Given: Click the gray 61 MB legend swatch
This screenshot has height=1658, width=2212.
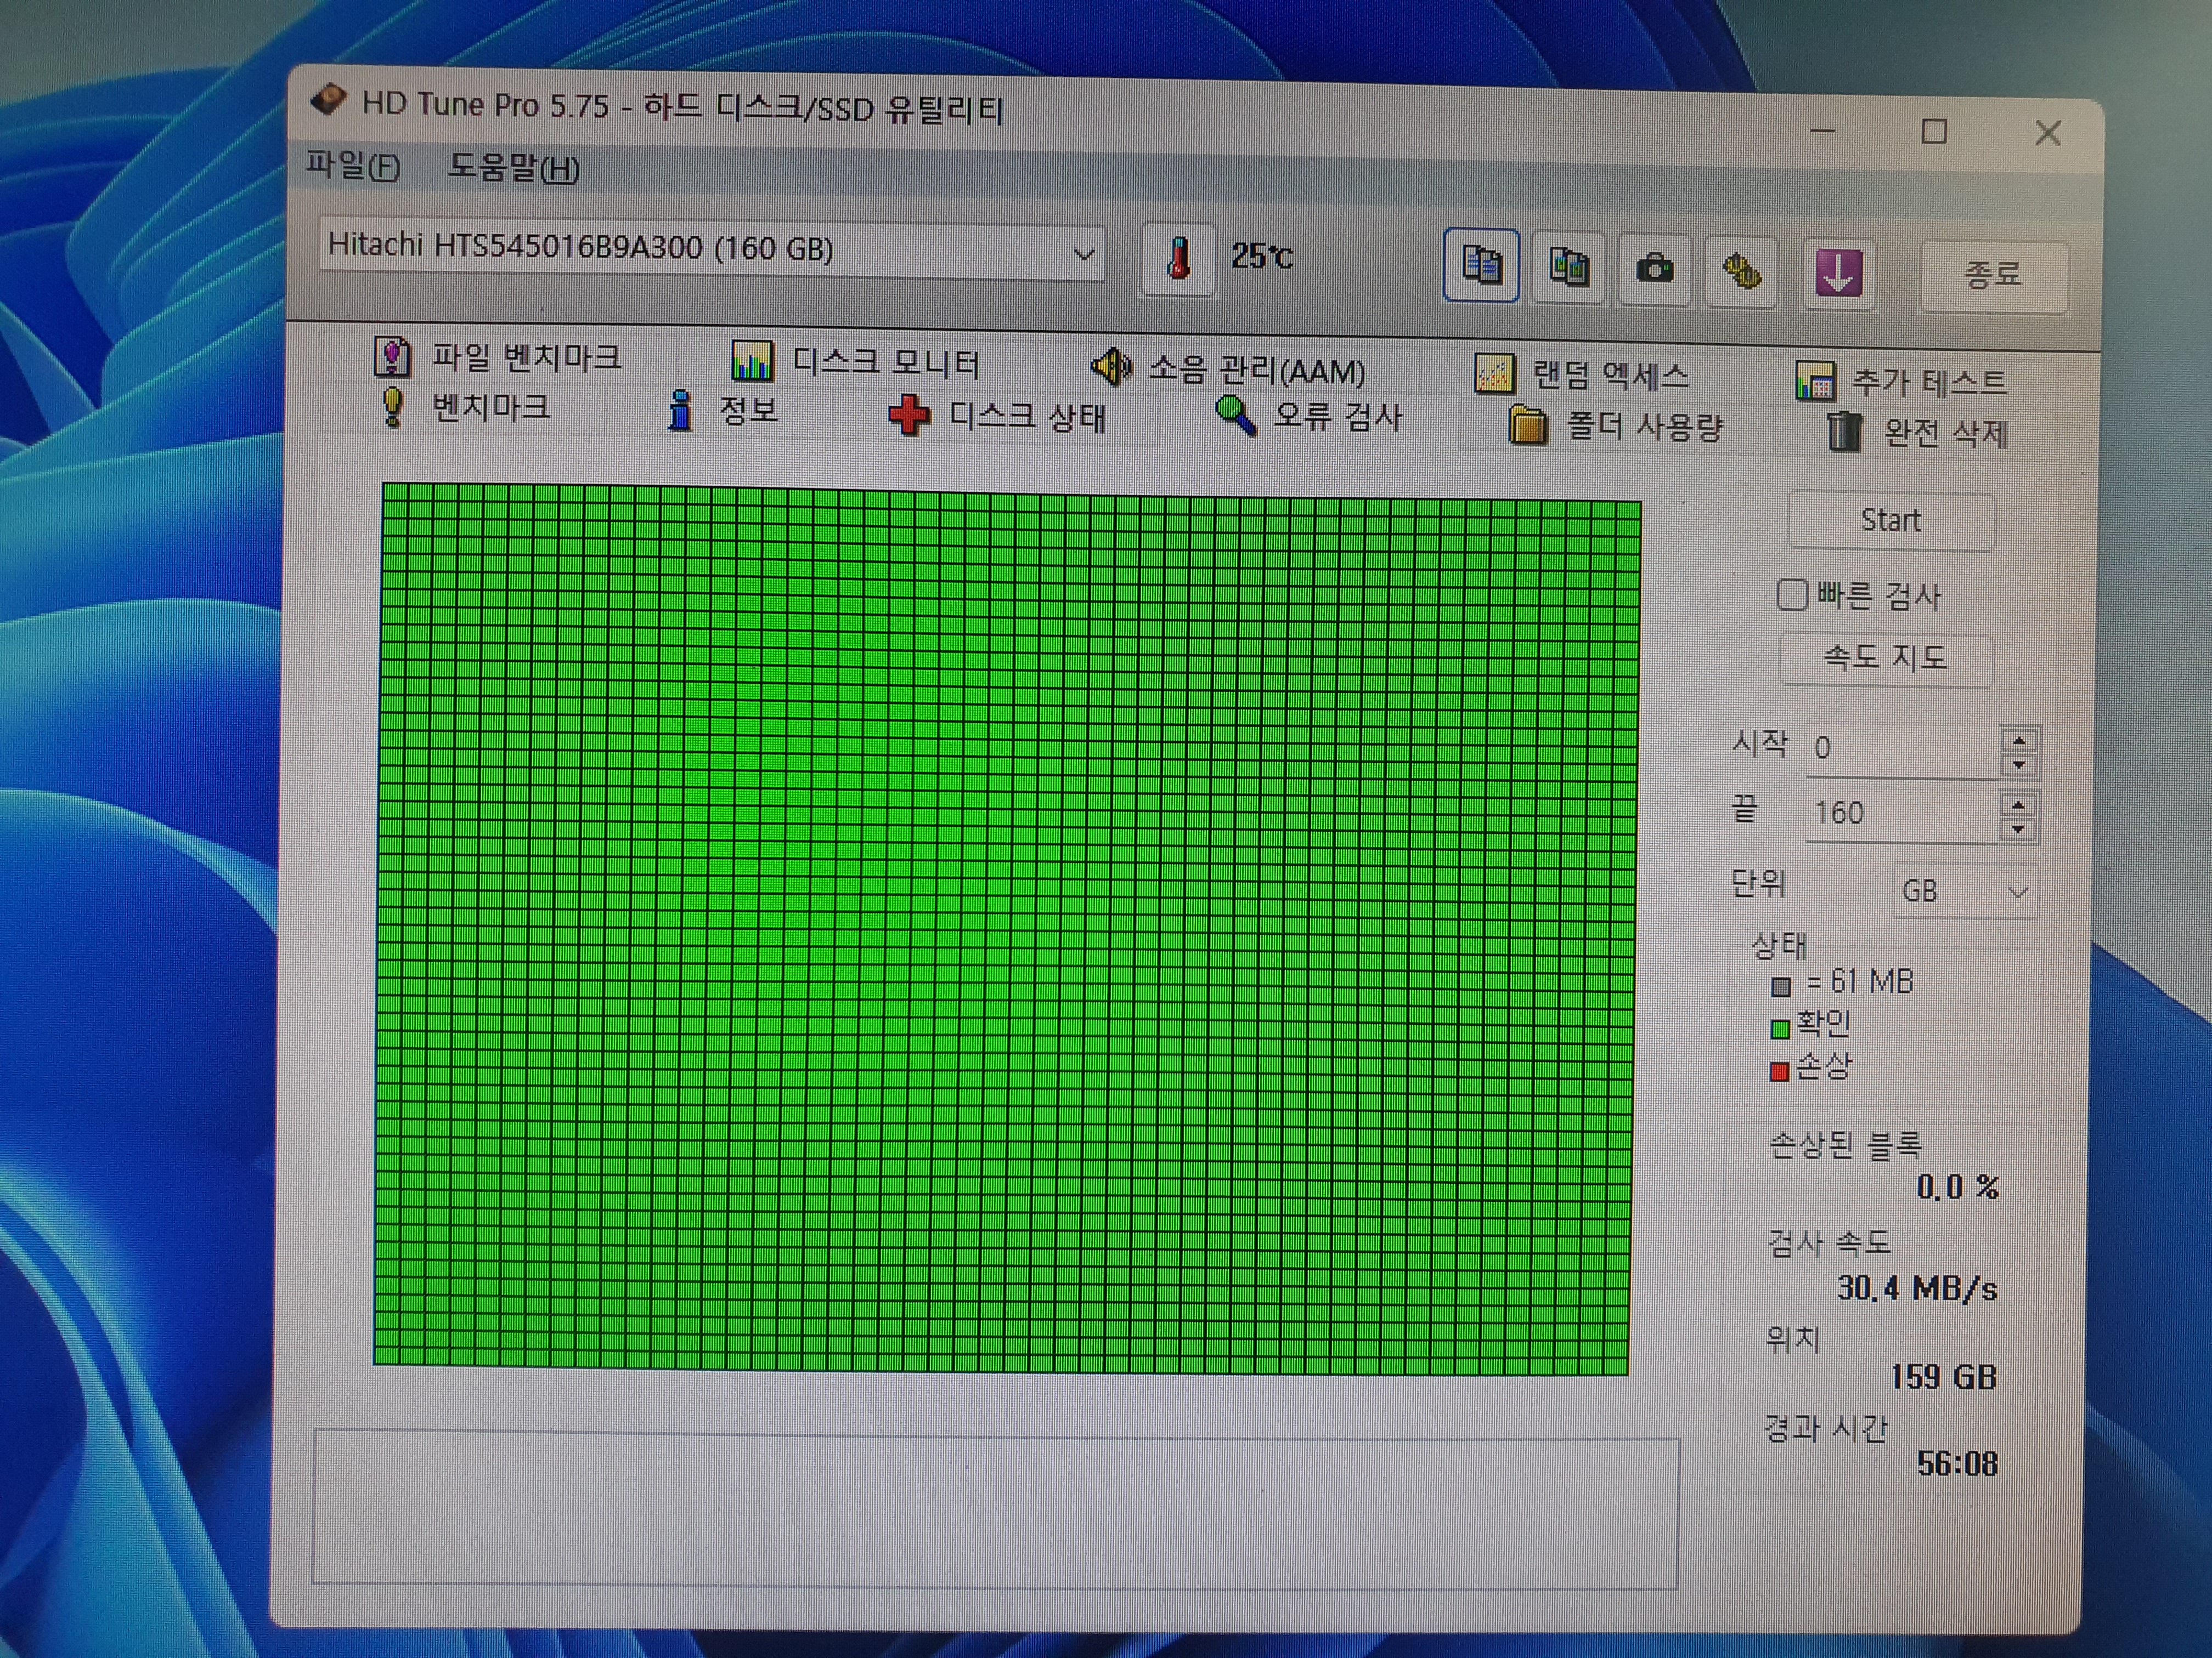Looking at the screenshot, I should [x=1780, y=987].
